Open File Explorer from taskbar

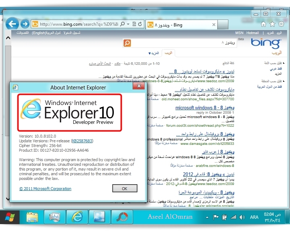(x=32, y=217)
